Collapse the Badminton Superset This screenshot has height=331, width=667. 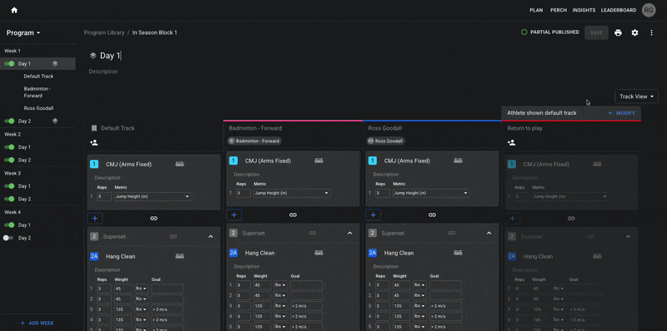tap(349, 233)
